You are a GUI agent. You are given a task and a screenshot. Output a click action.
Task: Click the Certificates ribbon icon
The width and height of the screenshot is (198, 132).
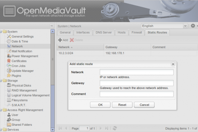click(x=9, y=61)
